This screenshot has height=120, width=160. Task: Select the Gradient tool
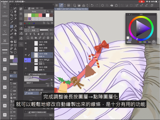15,41
